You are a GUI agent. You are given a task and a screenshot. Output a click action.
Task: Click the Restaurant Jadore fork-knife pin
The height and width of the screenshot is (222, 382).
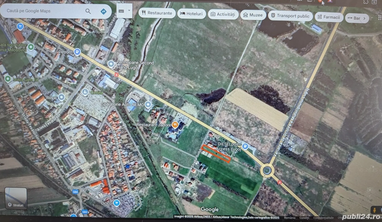pos(175,125)
